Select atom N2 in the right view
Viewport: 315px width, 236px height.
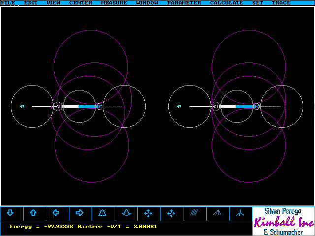pyautogui.click(x=257, y=107)
